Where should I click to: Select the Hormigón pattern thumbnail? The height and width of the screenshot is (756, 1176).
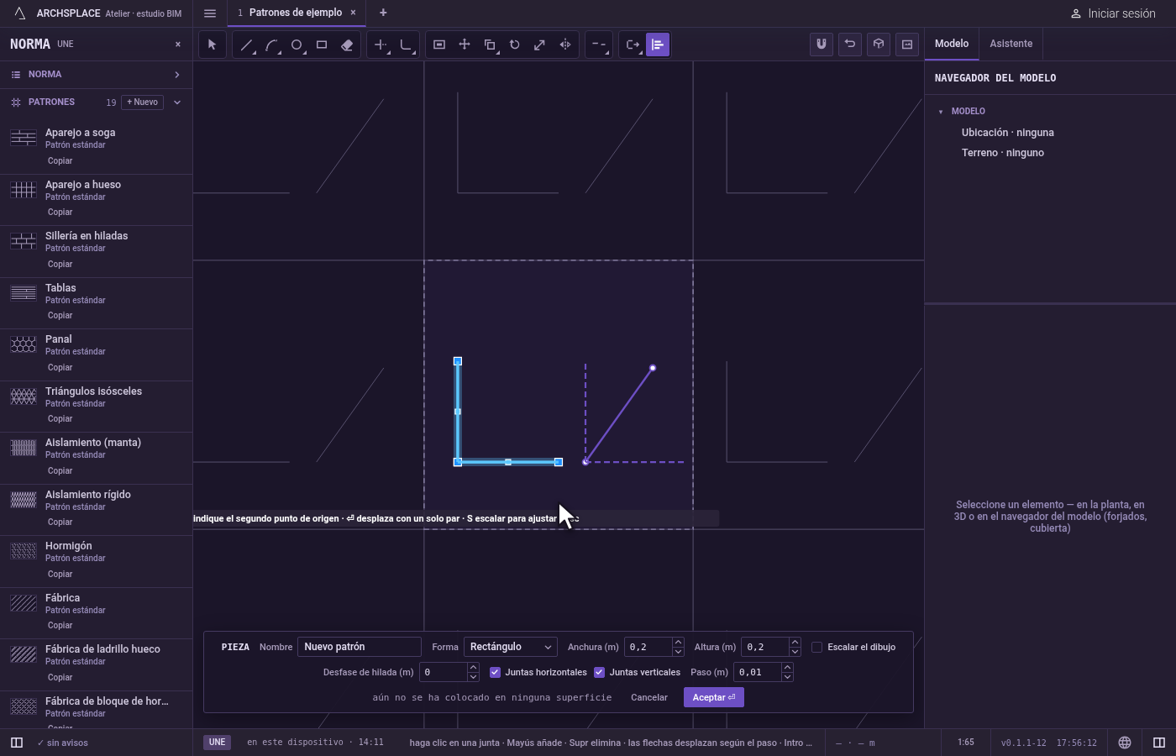click(x=24, y=551)
